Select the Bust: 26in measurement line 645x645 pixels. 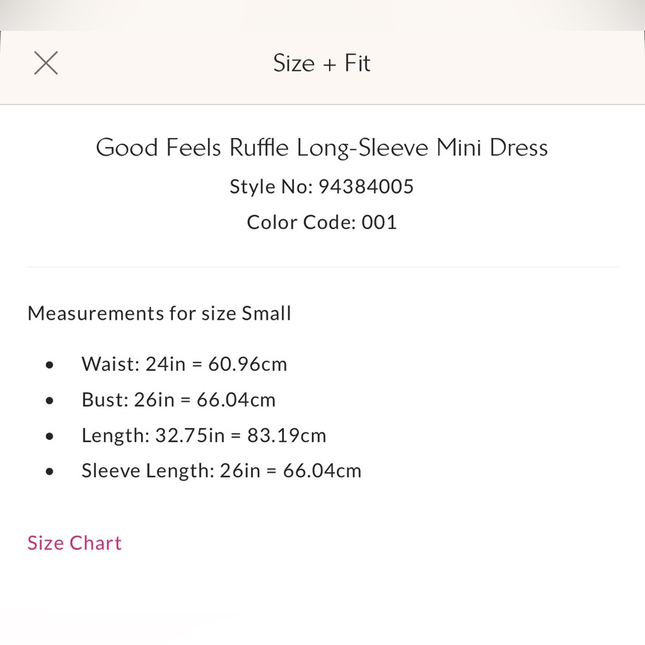(x=179, y=399)
